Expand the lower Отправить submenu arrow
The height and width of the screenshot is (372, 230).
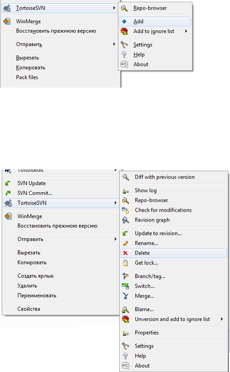point(116,239)
